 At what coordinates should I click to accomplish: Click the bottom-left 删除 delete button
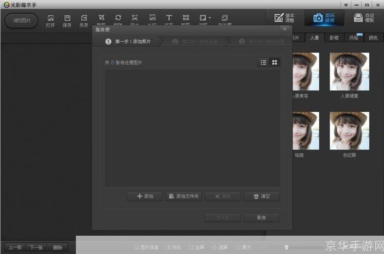[58, 247]
